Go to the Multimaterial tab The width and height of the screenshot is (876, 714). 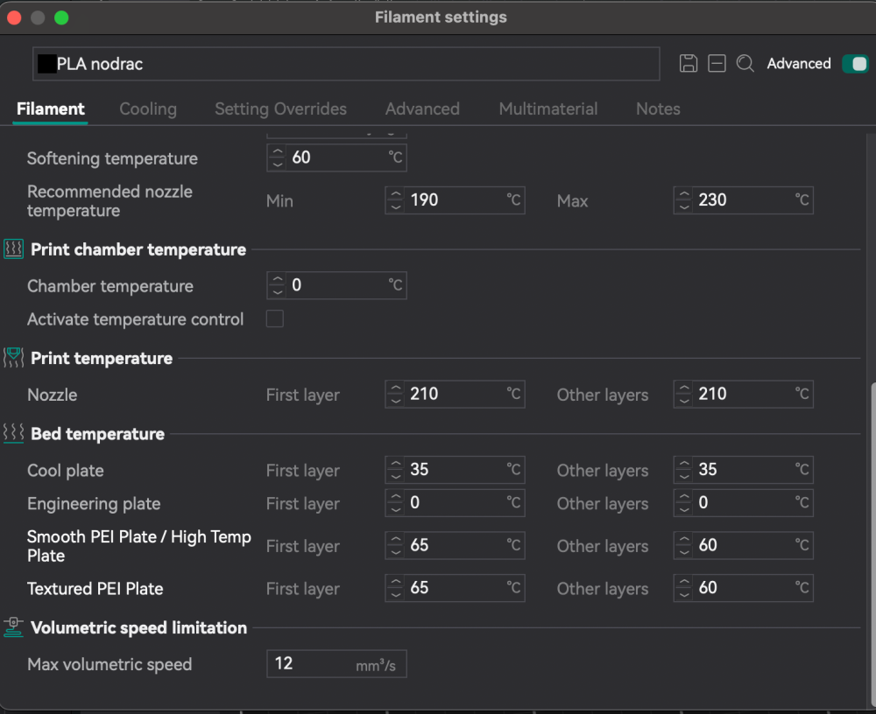[x=548, y=109]
